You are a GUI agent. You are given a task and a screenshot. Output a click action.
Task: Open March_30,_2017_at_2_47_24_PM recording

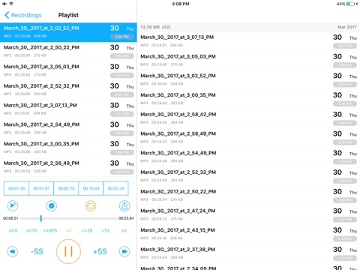[x=248, y=214]
